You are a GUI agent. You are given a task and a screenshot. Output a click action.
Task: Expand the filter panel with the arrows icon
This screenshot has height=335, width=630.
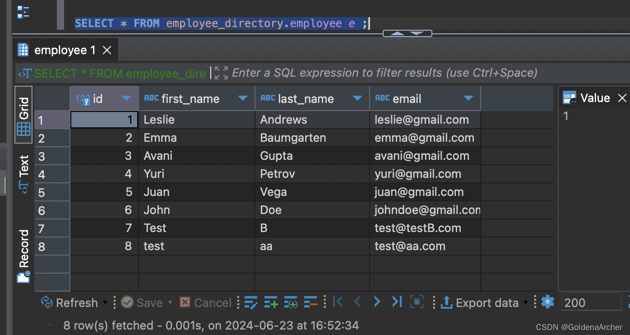[221, 73]
